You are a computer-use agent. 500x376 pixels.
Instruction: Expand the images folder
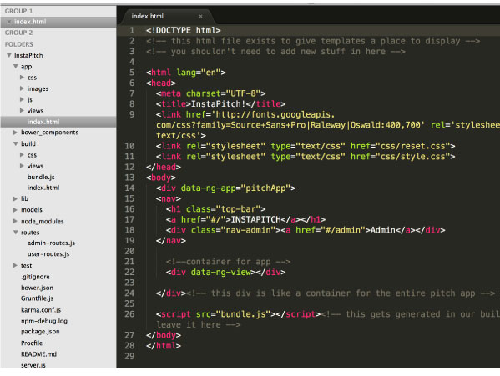[22, 88]
